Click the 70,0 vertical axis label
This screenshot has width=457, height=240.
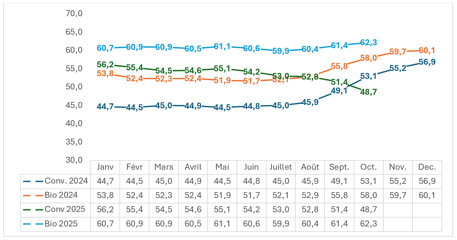click(74, 14)
